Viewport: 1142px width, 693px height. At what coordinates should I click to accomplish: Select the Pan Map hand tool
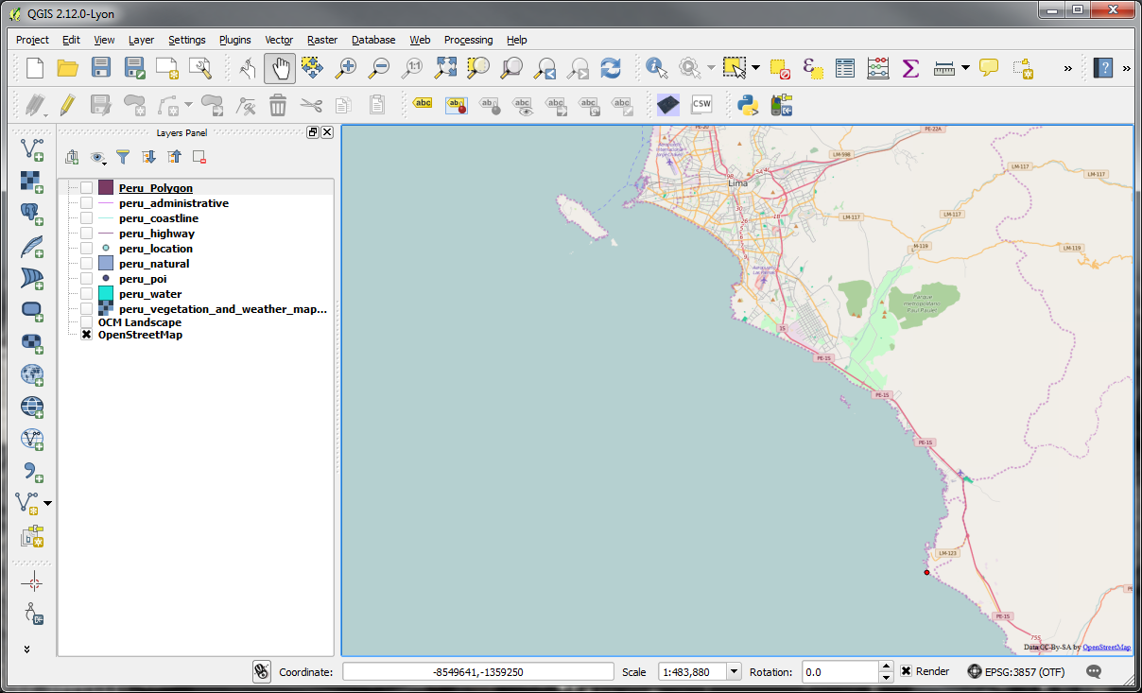(x=280, y=68)
